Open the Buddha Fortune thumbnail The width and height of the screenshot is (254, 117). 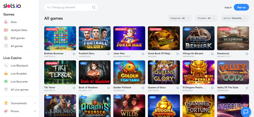pyautogui.click(x=164, y=106)
